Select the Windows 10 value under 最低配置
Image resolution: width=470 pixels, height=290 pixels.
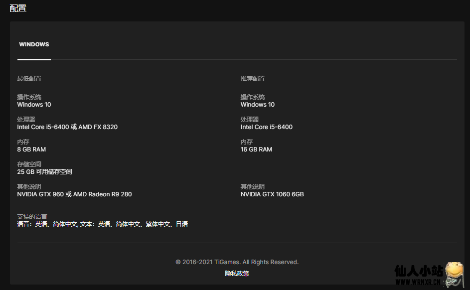click(x=34, y=105)
